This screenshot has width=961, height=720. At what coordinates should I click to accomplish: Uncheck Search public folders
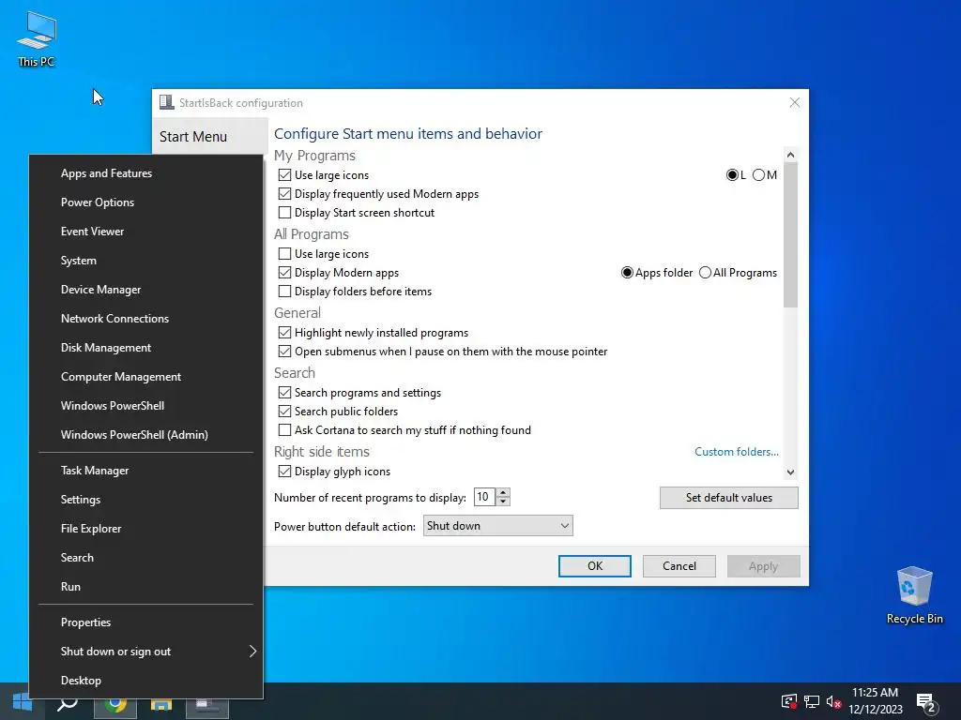click(x=284, y=412)
